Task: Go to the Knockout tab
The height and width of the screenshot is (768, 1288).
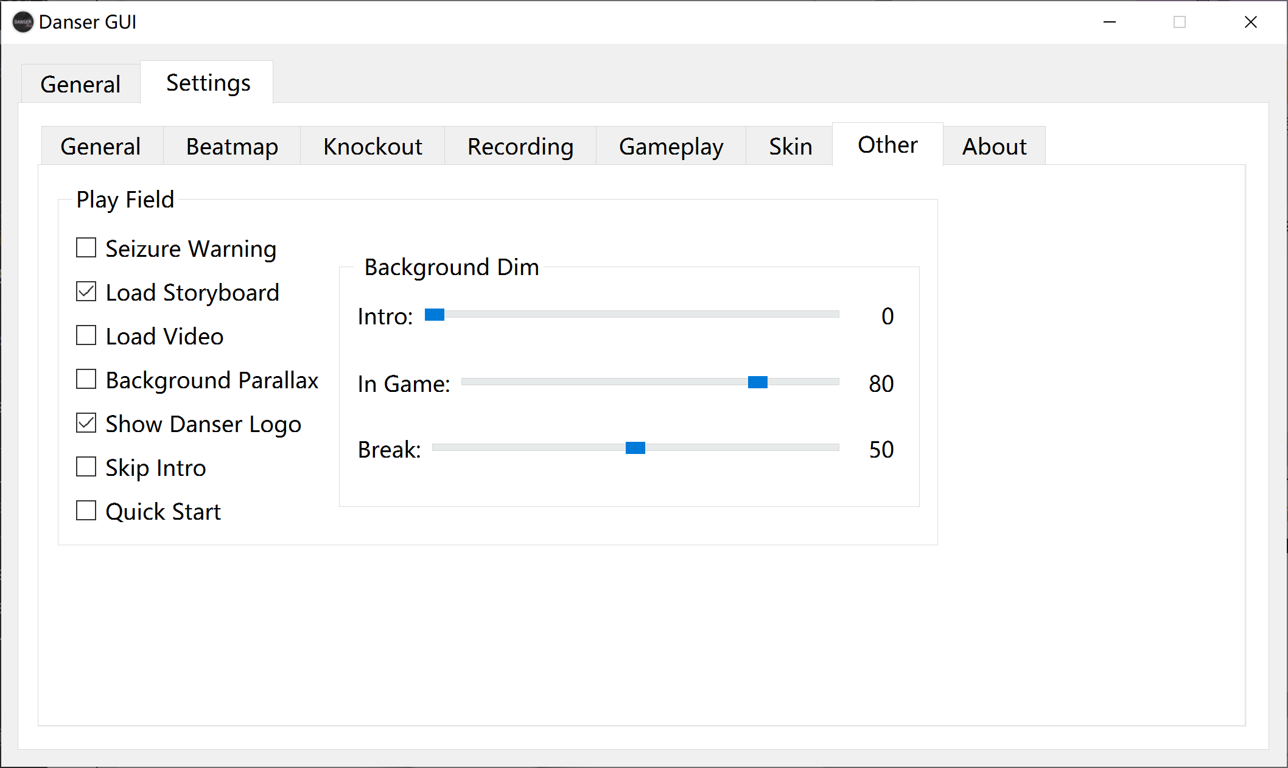Action: click(373, 147)
